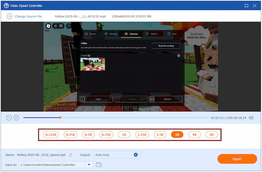
Task: Maximize the Video Speed Controller window
Action: point(246,6)
